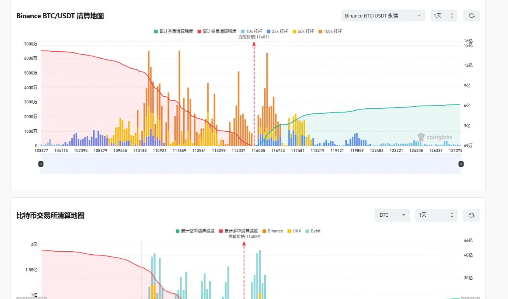
Task: Click the 114037 price axis label
Action: tap(238, 151)
